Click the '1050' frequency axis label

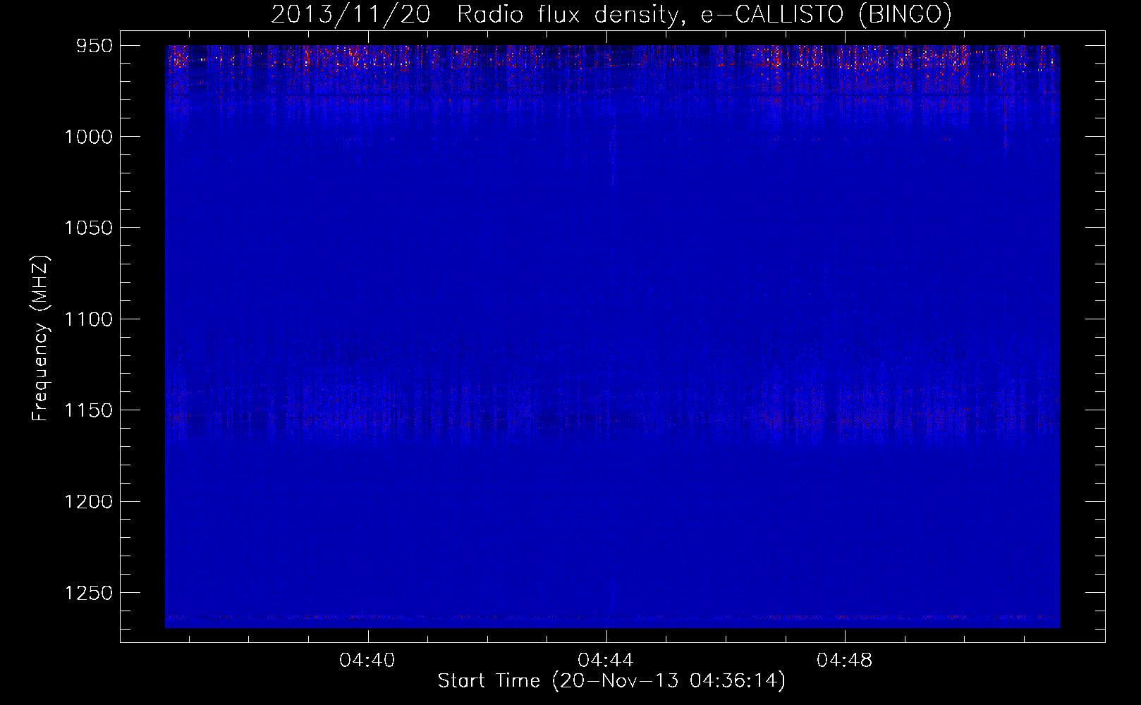[88, 228]
